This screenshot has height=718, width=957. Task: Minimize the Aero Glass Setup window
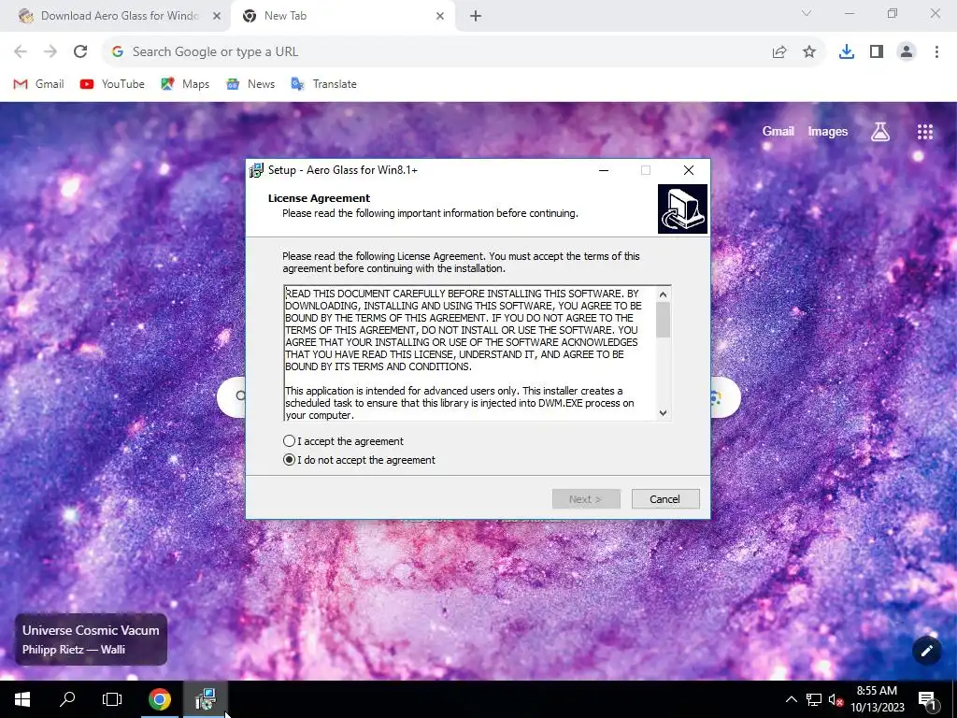(x=604, y=170)
